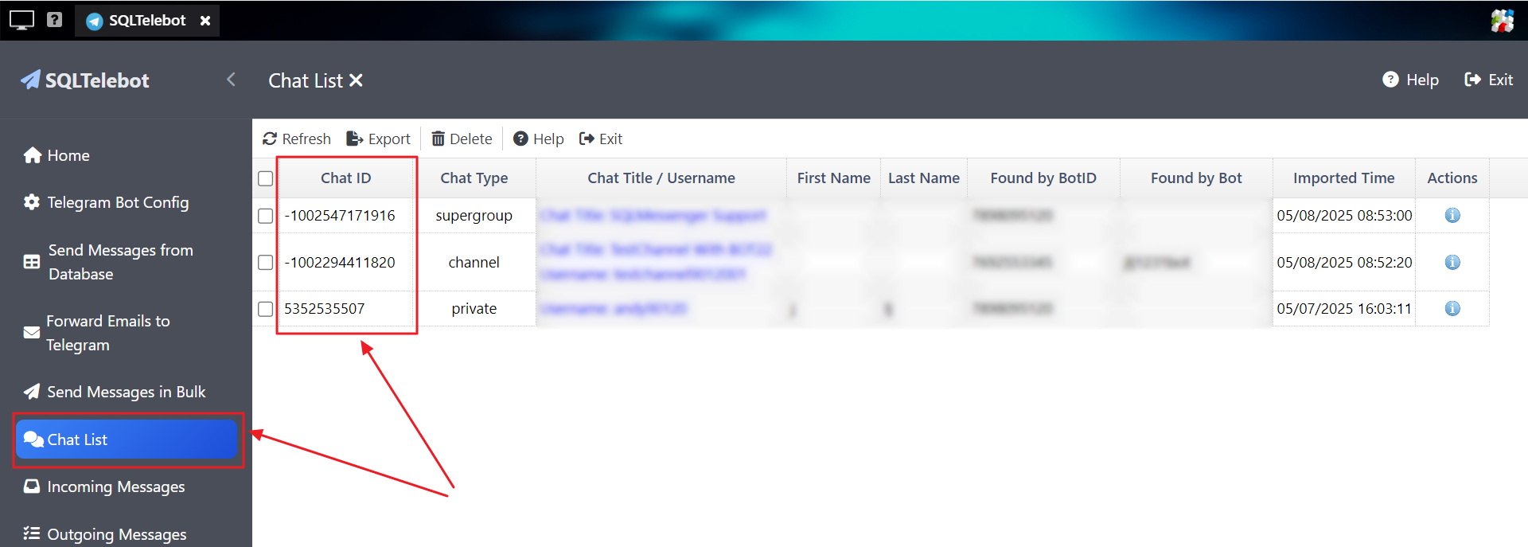
Task: Open the header Help question mark
Action: click(x=1390, y=80)
